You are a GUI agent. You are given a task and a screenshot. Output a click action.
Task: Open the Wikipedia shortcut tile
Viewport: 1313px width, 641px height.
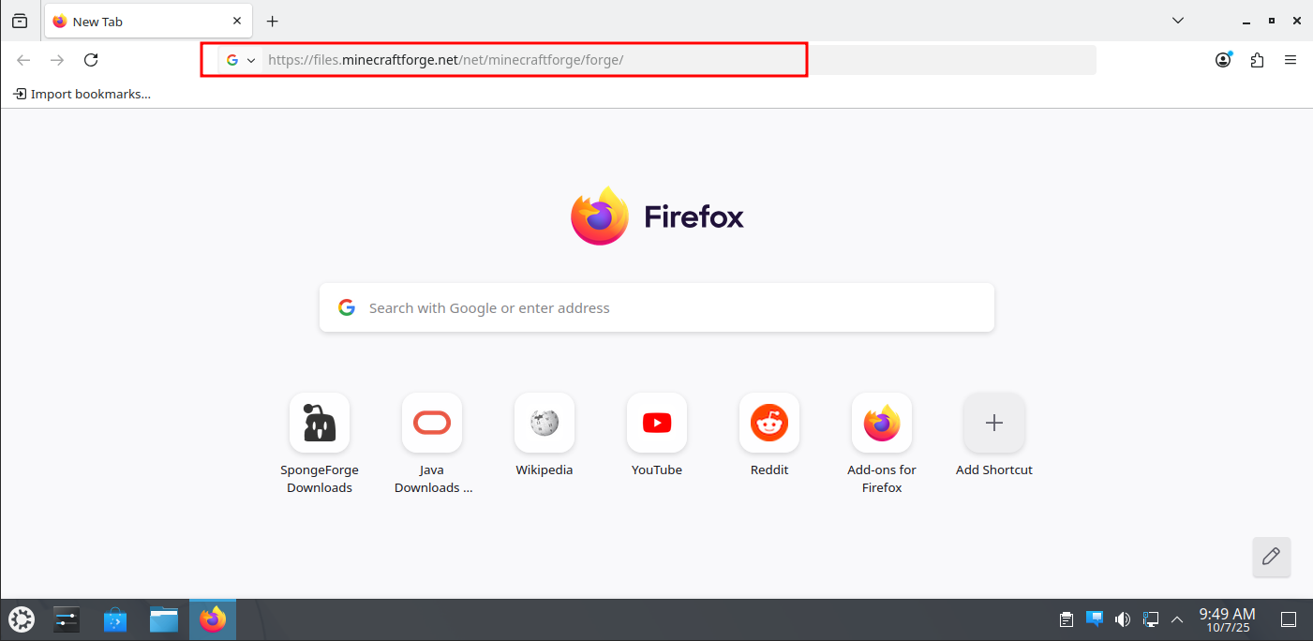[544, 424]
